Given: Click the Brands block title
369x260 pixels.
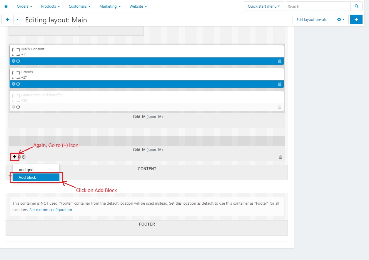Looking at the screenshot, I should tap(27, 72).
